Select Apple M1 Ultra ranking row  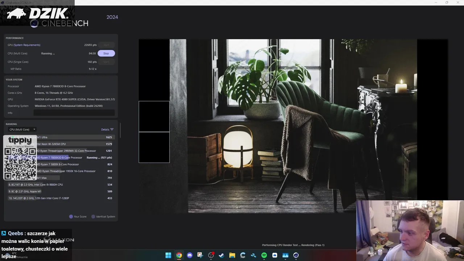click(61, 137)
